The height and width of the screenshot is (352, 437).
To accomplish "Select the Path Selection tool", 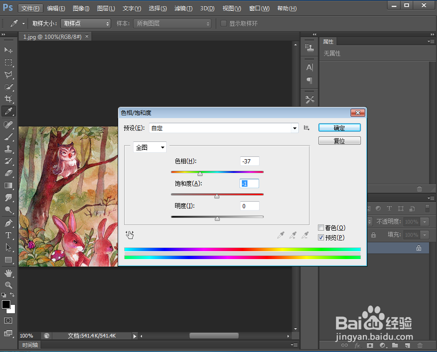I will pyautogui.click(x=8, y=247).
